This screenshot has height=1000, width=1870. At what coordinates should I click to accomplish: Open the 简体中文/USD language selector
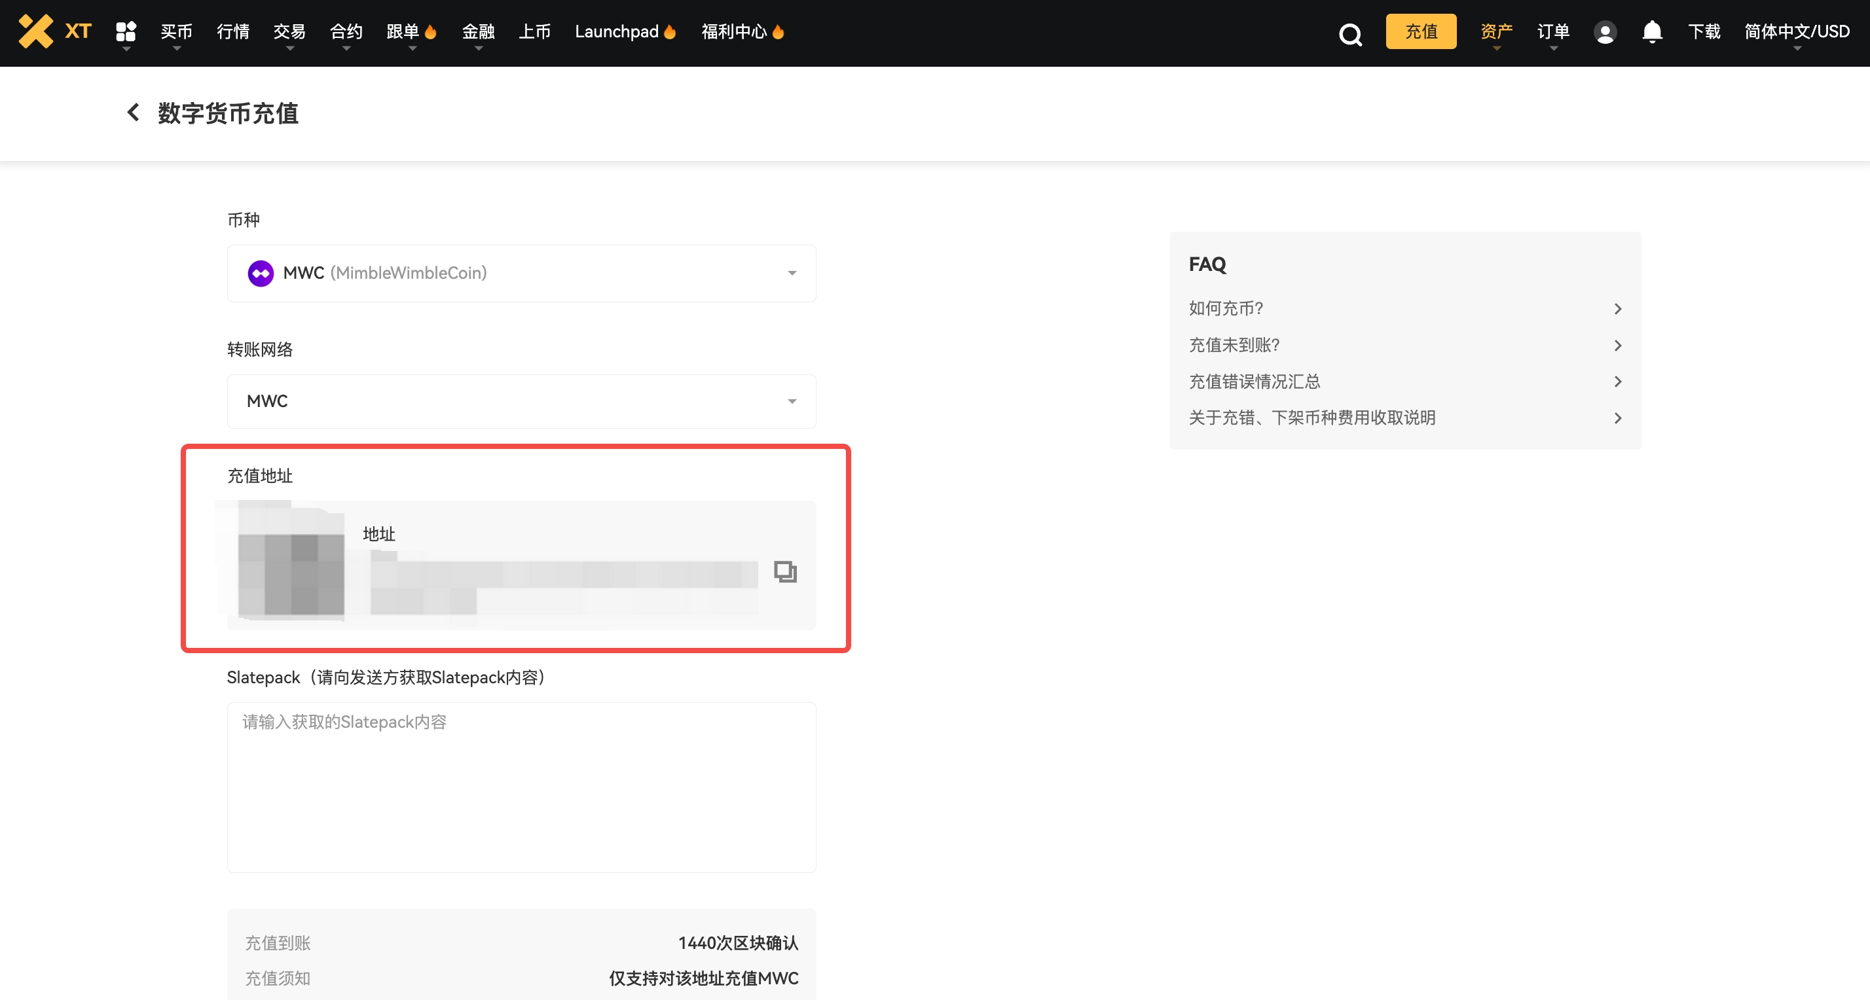[x=1796, y=31]
